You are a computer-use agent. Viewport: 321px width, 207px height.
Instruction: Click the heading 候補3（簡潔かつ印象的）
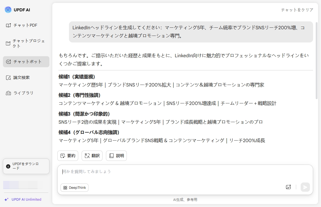[84, 114]
